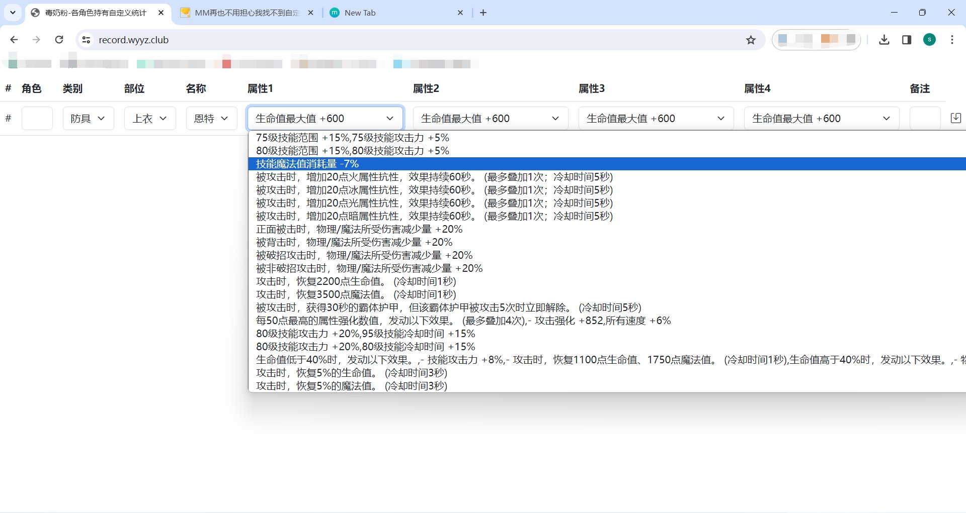Select option 80级技能范围 +15%,80级技能攻击力 +5%
Screen dimensions: 966x513
607,150
